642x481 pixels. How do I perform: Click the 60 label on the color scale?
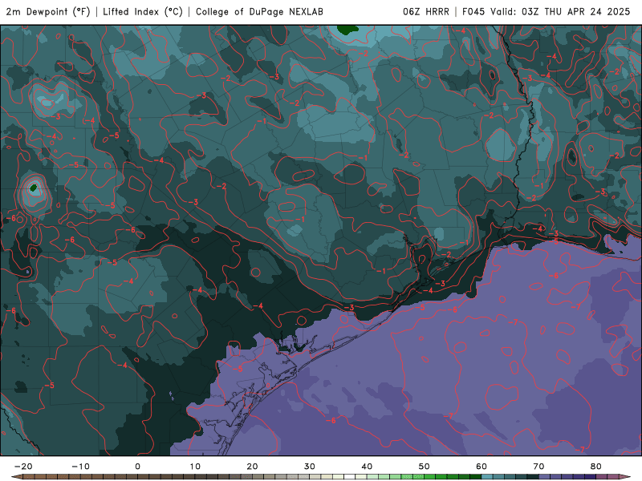point(481,467)
